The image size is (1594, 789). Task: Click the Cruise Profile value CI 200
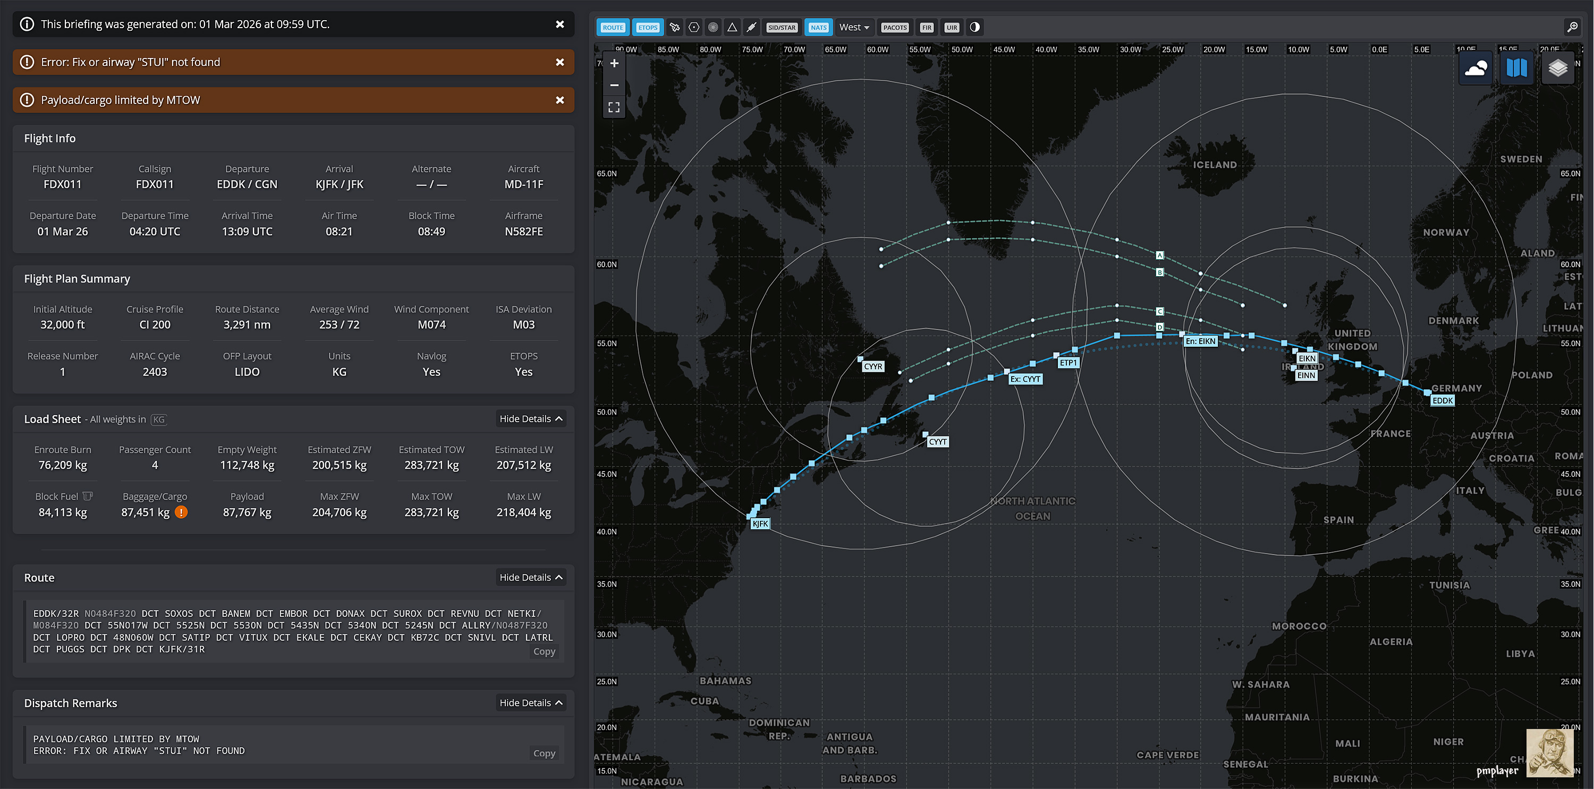(155, 324)
